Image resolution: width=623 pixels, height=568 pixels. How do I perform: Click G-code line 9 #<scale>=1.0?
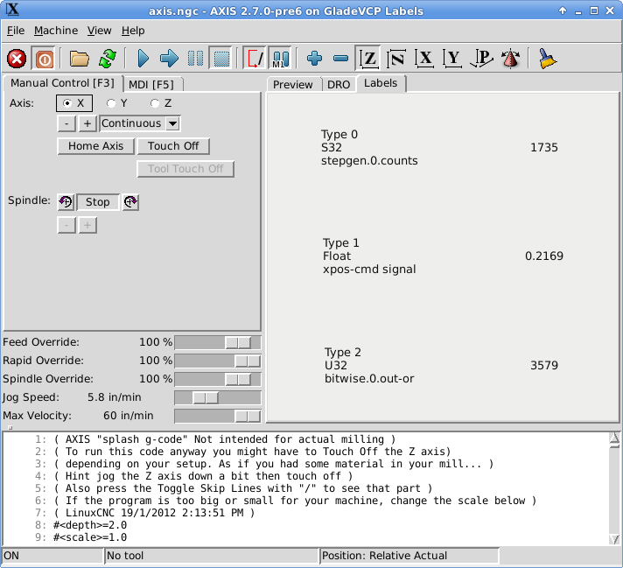[x=90, y=537]
